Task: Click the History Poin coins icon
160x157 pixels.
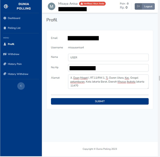Action: (x=5, y=64)
